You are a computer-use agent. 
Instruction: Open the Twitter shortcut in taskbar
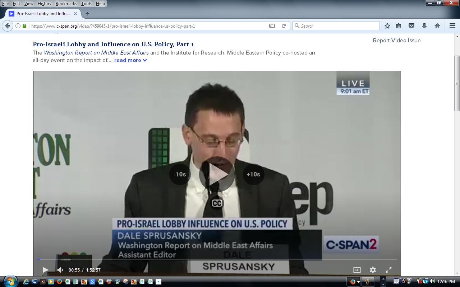tap(158, 282)
